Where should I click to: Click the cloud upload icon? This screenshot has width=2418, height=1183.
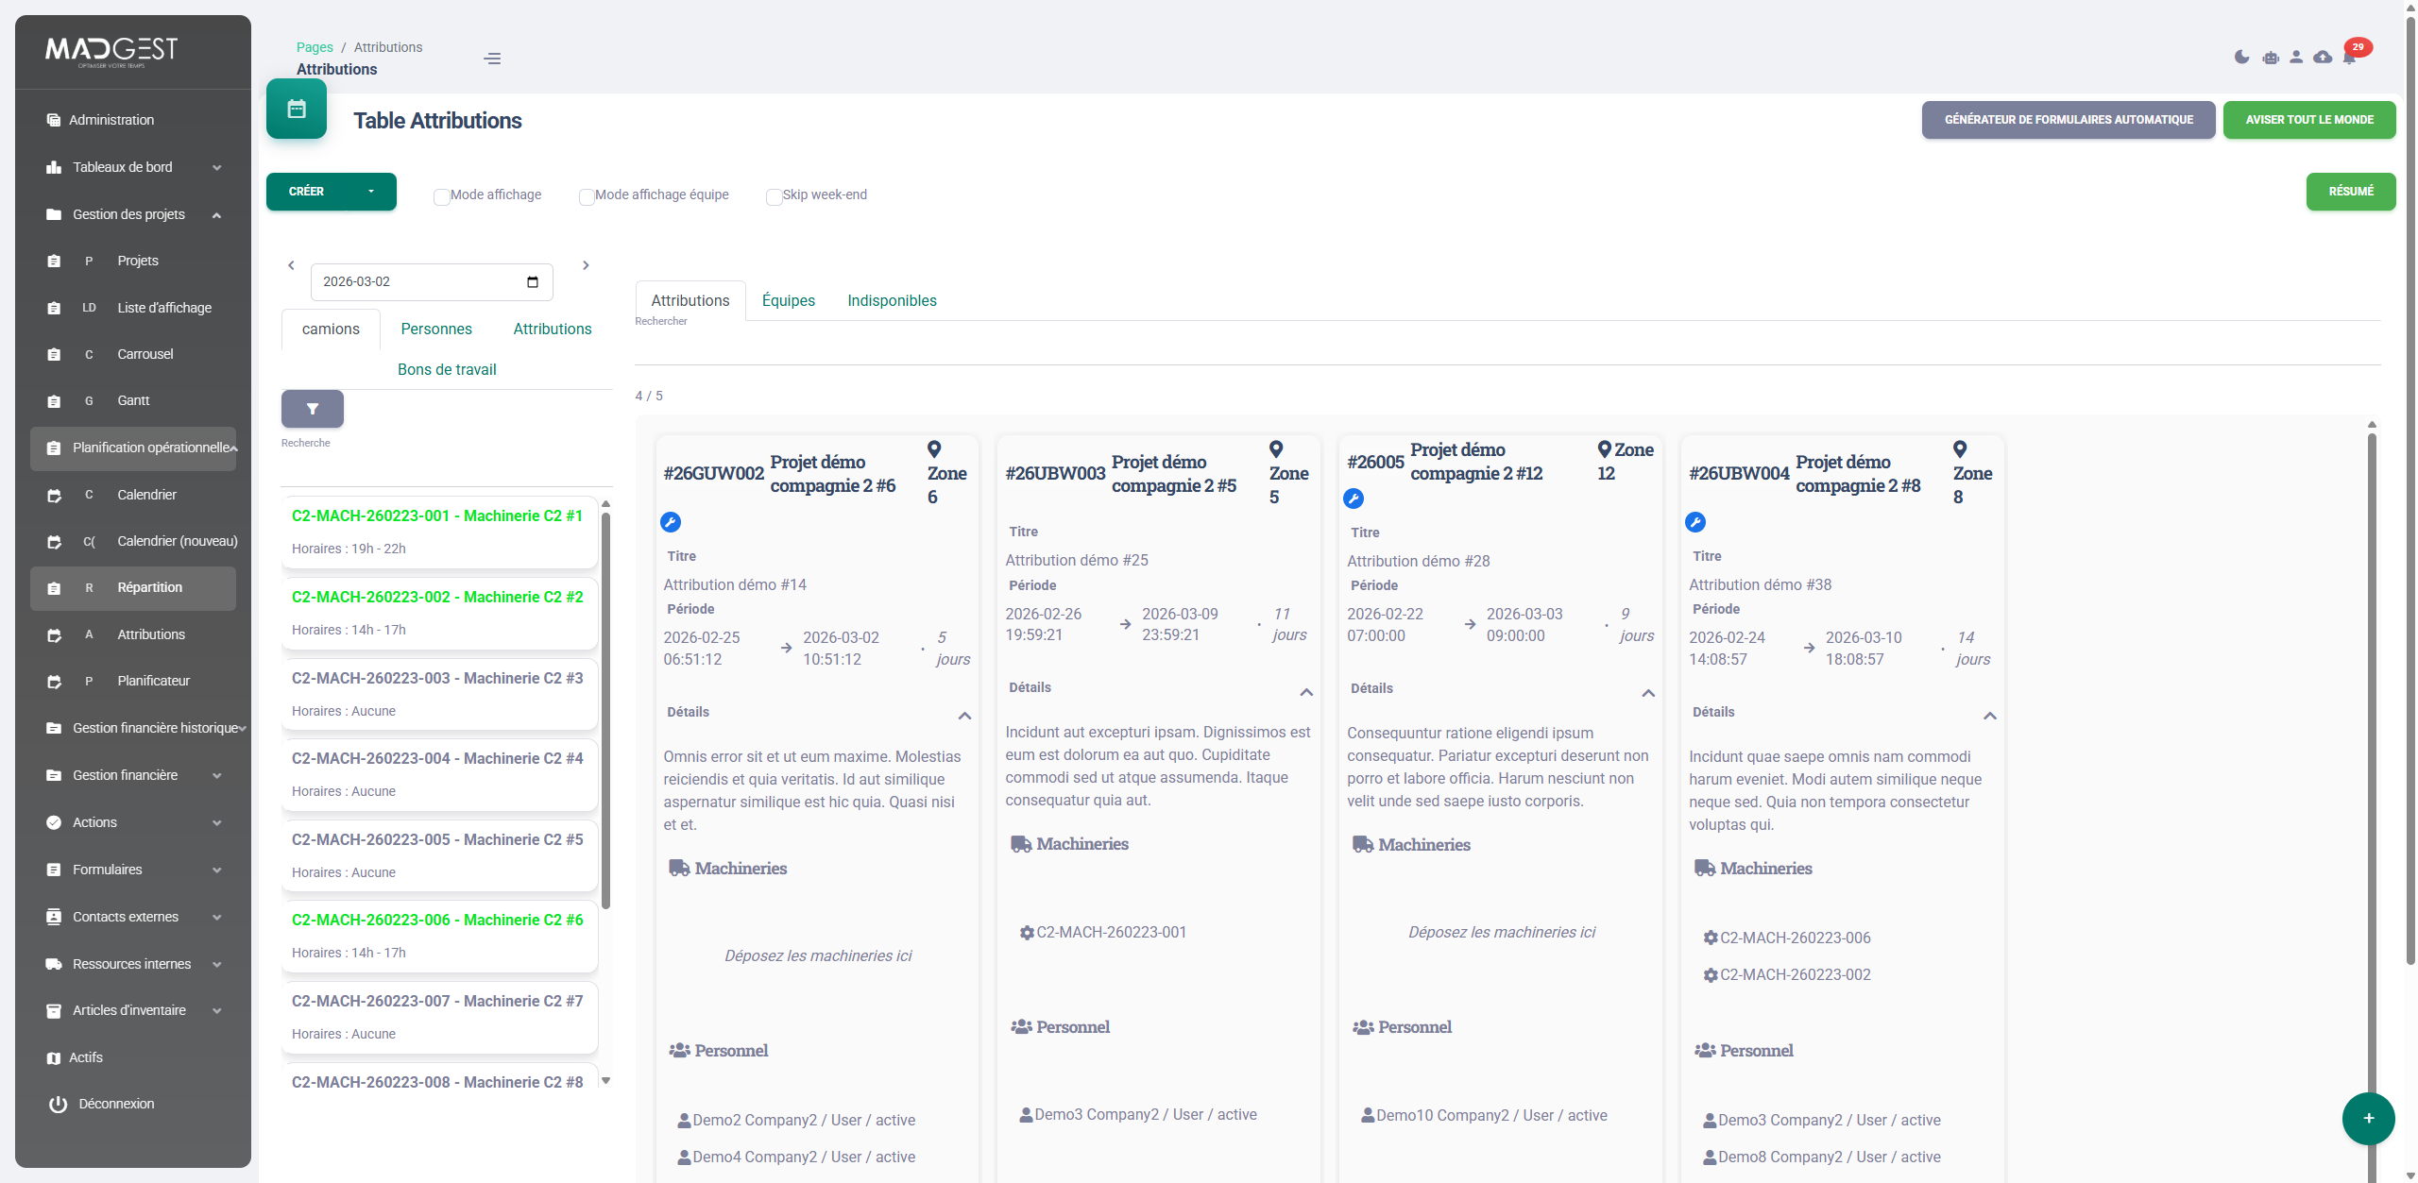(2323, 57)
